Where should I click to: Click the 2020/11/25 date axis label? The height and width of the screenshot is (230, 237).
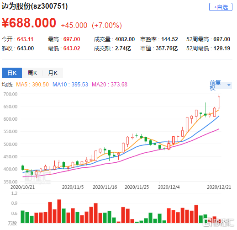pyautogui.click(x=137, y=187)
